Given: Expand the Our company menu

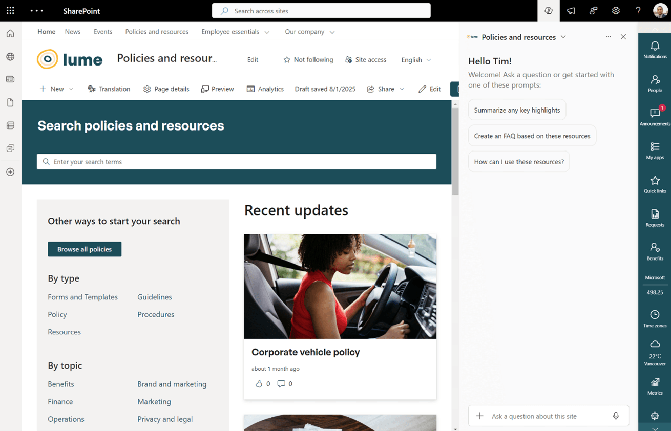Looking at the screenshot, I should point(309,32).
